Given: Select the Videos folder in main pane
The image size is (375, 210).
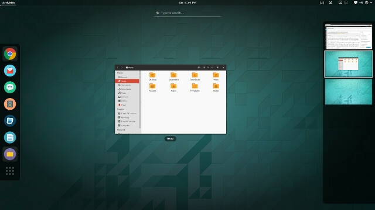Looking at the screenshot, I should pyautogui.click(x=216, y=87).
